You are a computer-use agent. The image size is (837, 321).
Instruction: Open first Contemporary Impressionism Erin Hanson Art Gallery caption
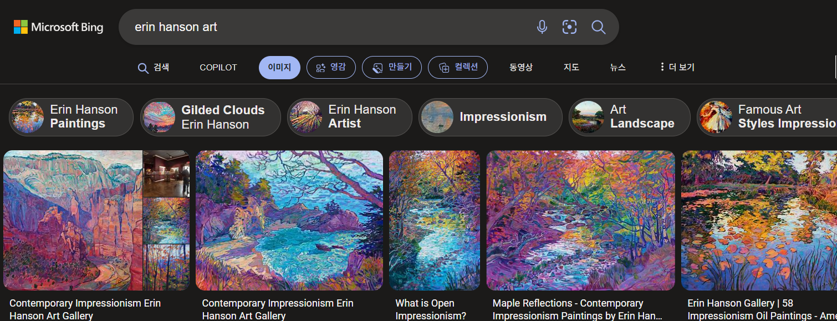click(x=85, y=309)
